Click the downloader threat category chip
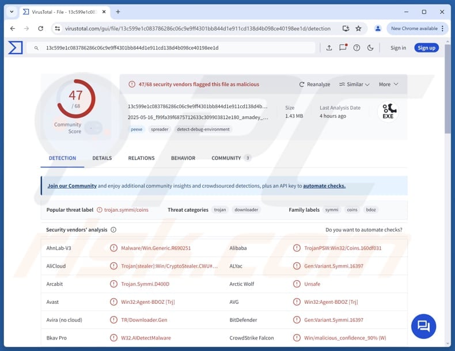Screen dimensions: 455x351 click(x=246, y=209)
